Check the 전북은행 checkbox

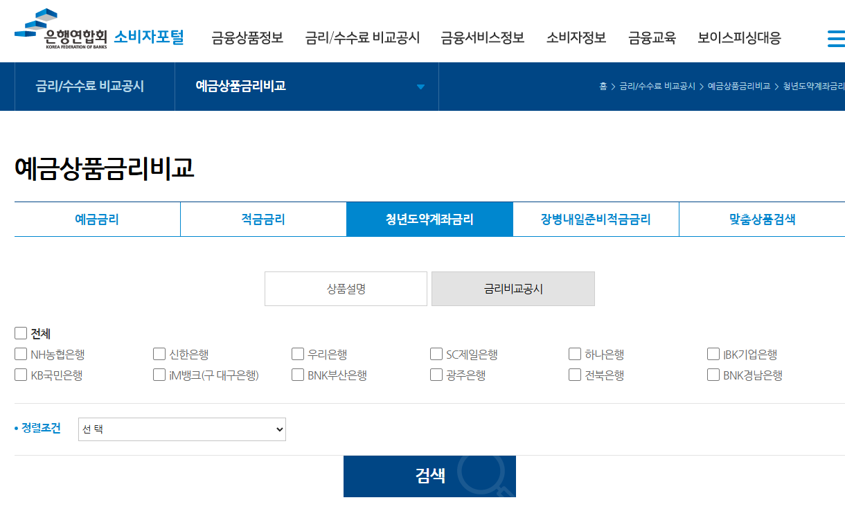tap(575, 375)
